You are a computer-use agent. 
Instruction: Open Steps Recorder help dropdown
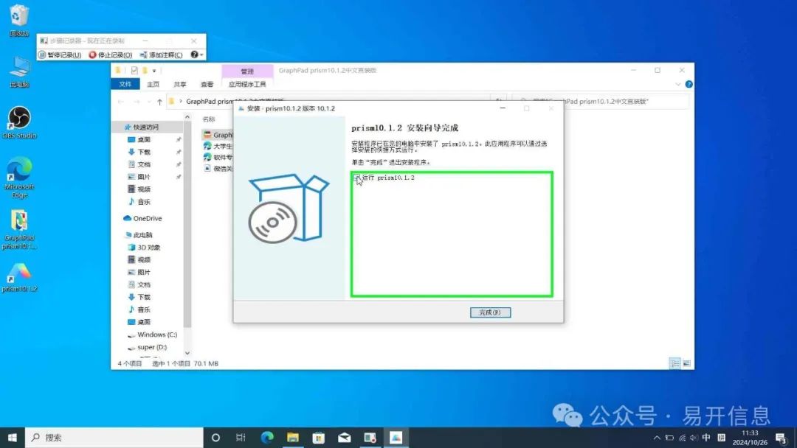pos(197,55)
